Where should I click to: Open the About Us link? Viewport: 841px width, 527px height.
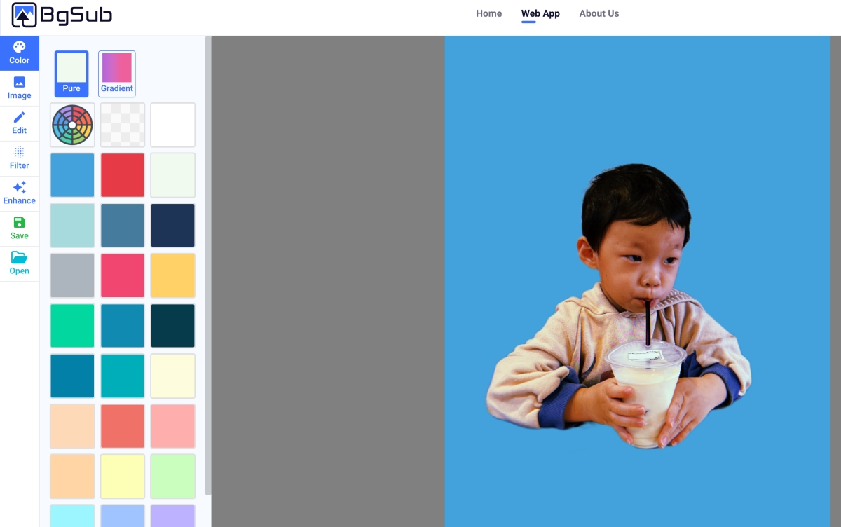coord(599,13)
